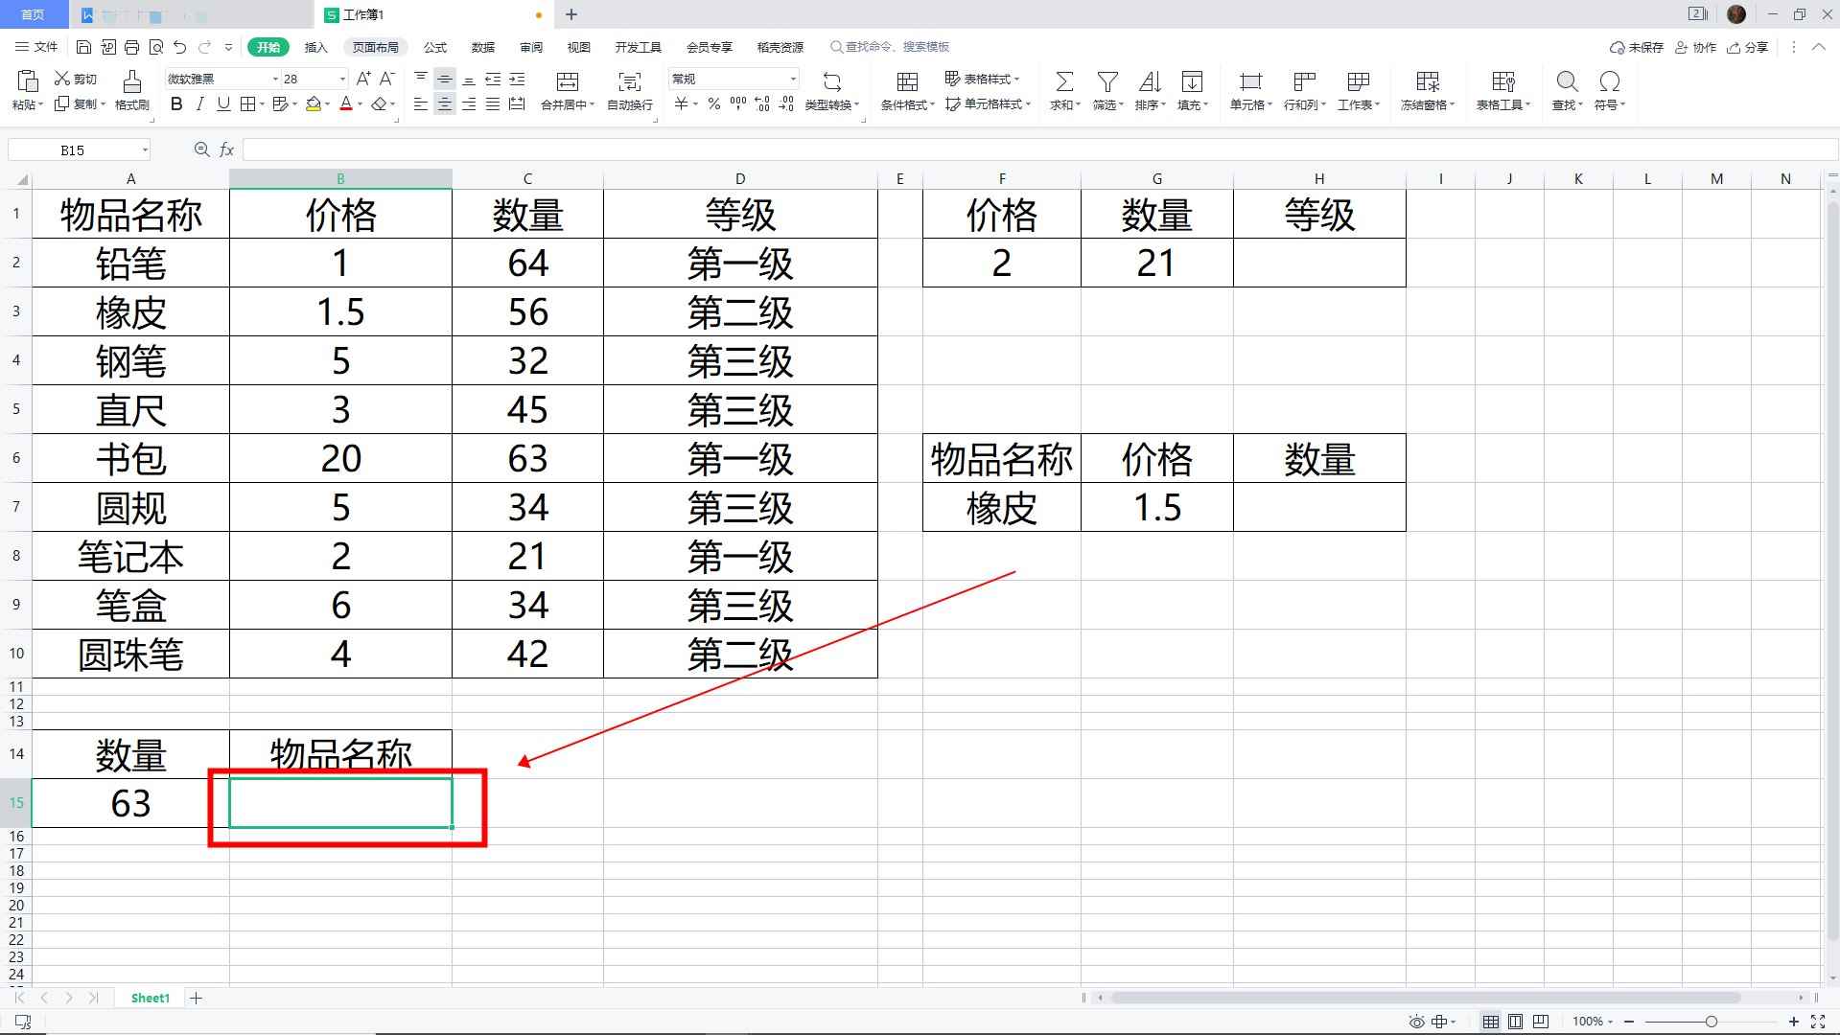Viewport: 1840px width, 1035px height.
Task: Toggle bold formatting
Action: point(175,105)
